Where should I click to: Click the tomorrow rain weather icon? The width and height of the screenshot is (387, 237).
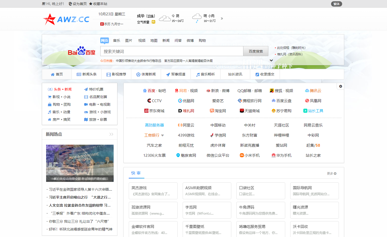[197, 18]
